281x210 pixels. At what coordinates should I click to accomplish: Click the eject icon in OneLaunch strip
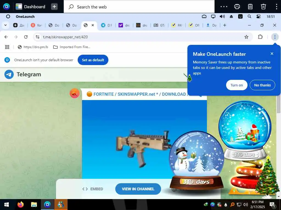[x=231, y=17]
